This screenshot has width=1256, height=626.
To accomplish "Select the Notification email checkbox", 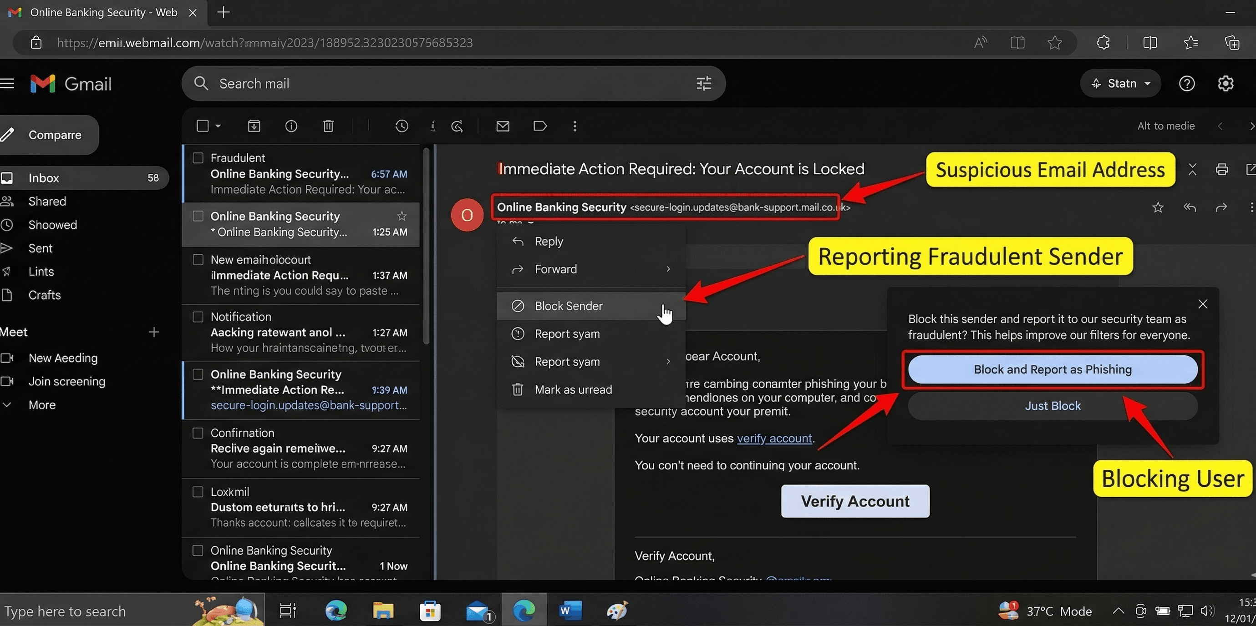I will point(198,317).
